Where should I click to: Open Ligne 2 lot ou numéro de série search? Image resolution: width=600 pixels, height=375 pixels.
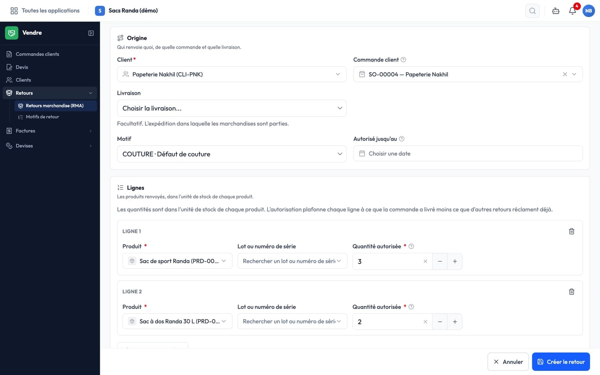click(x=292, y=321)
